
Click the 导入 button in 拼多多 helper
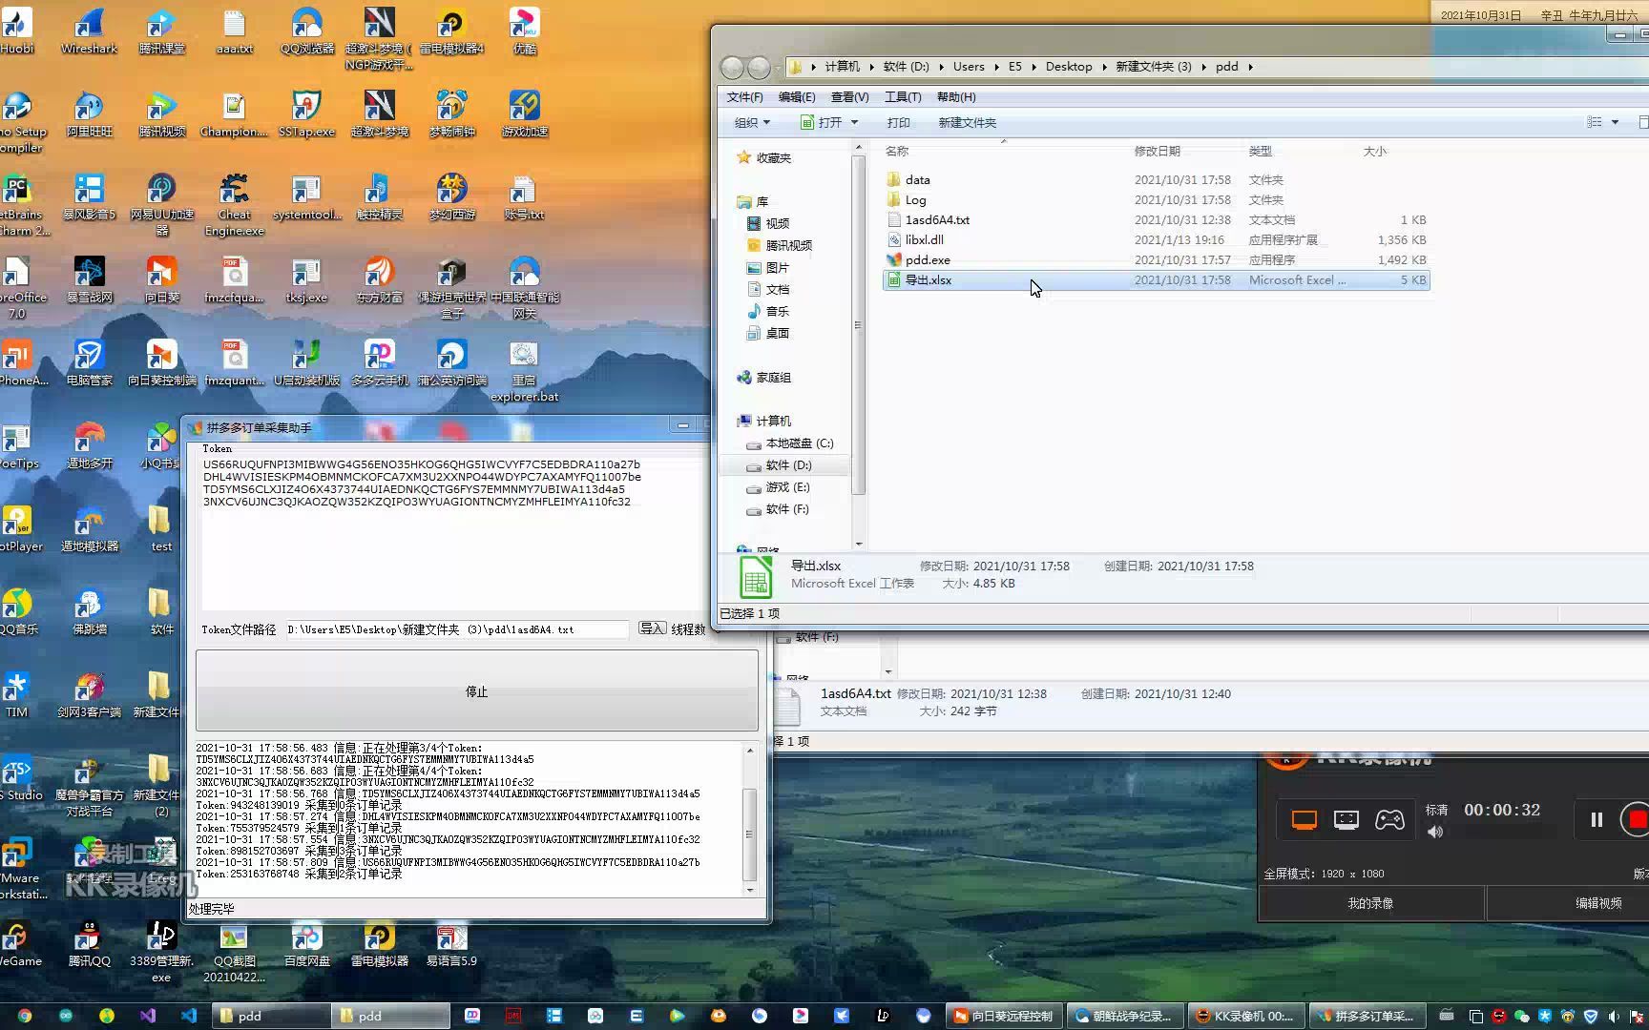tap(652, 628)
